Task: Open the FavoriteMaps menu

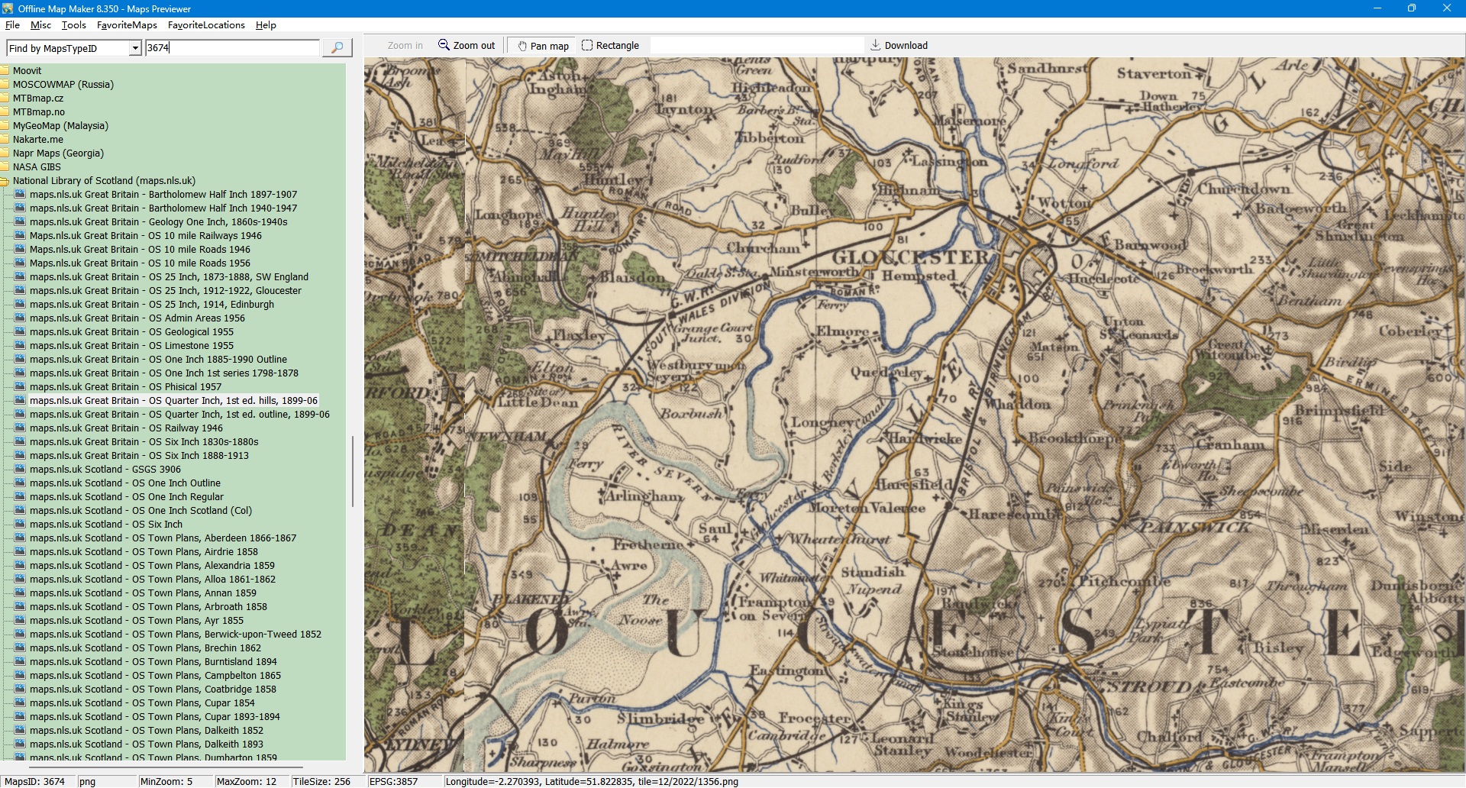Action: tap(127, 25)
